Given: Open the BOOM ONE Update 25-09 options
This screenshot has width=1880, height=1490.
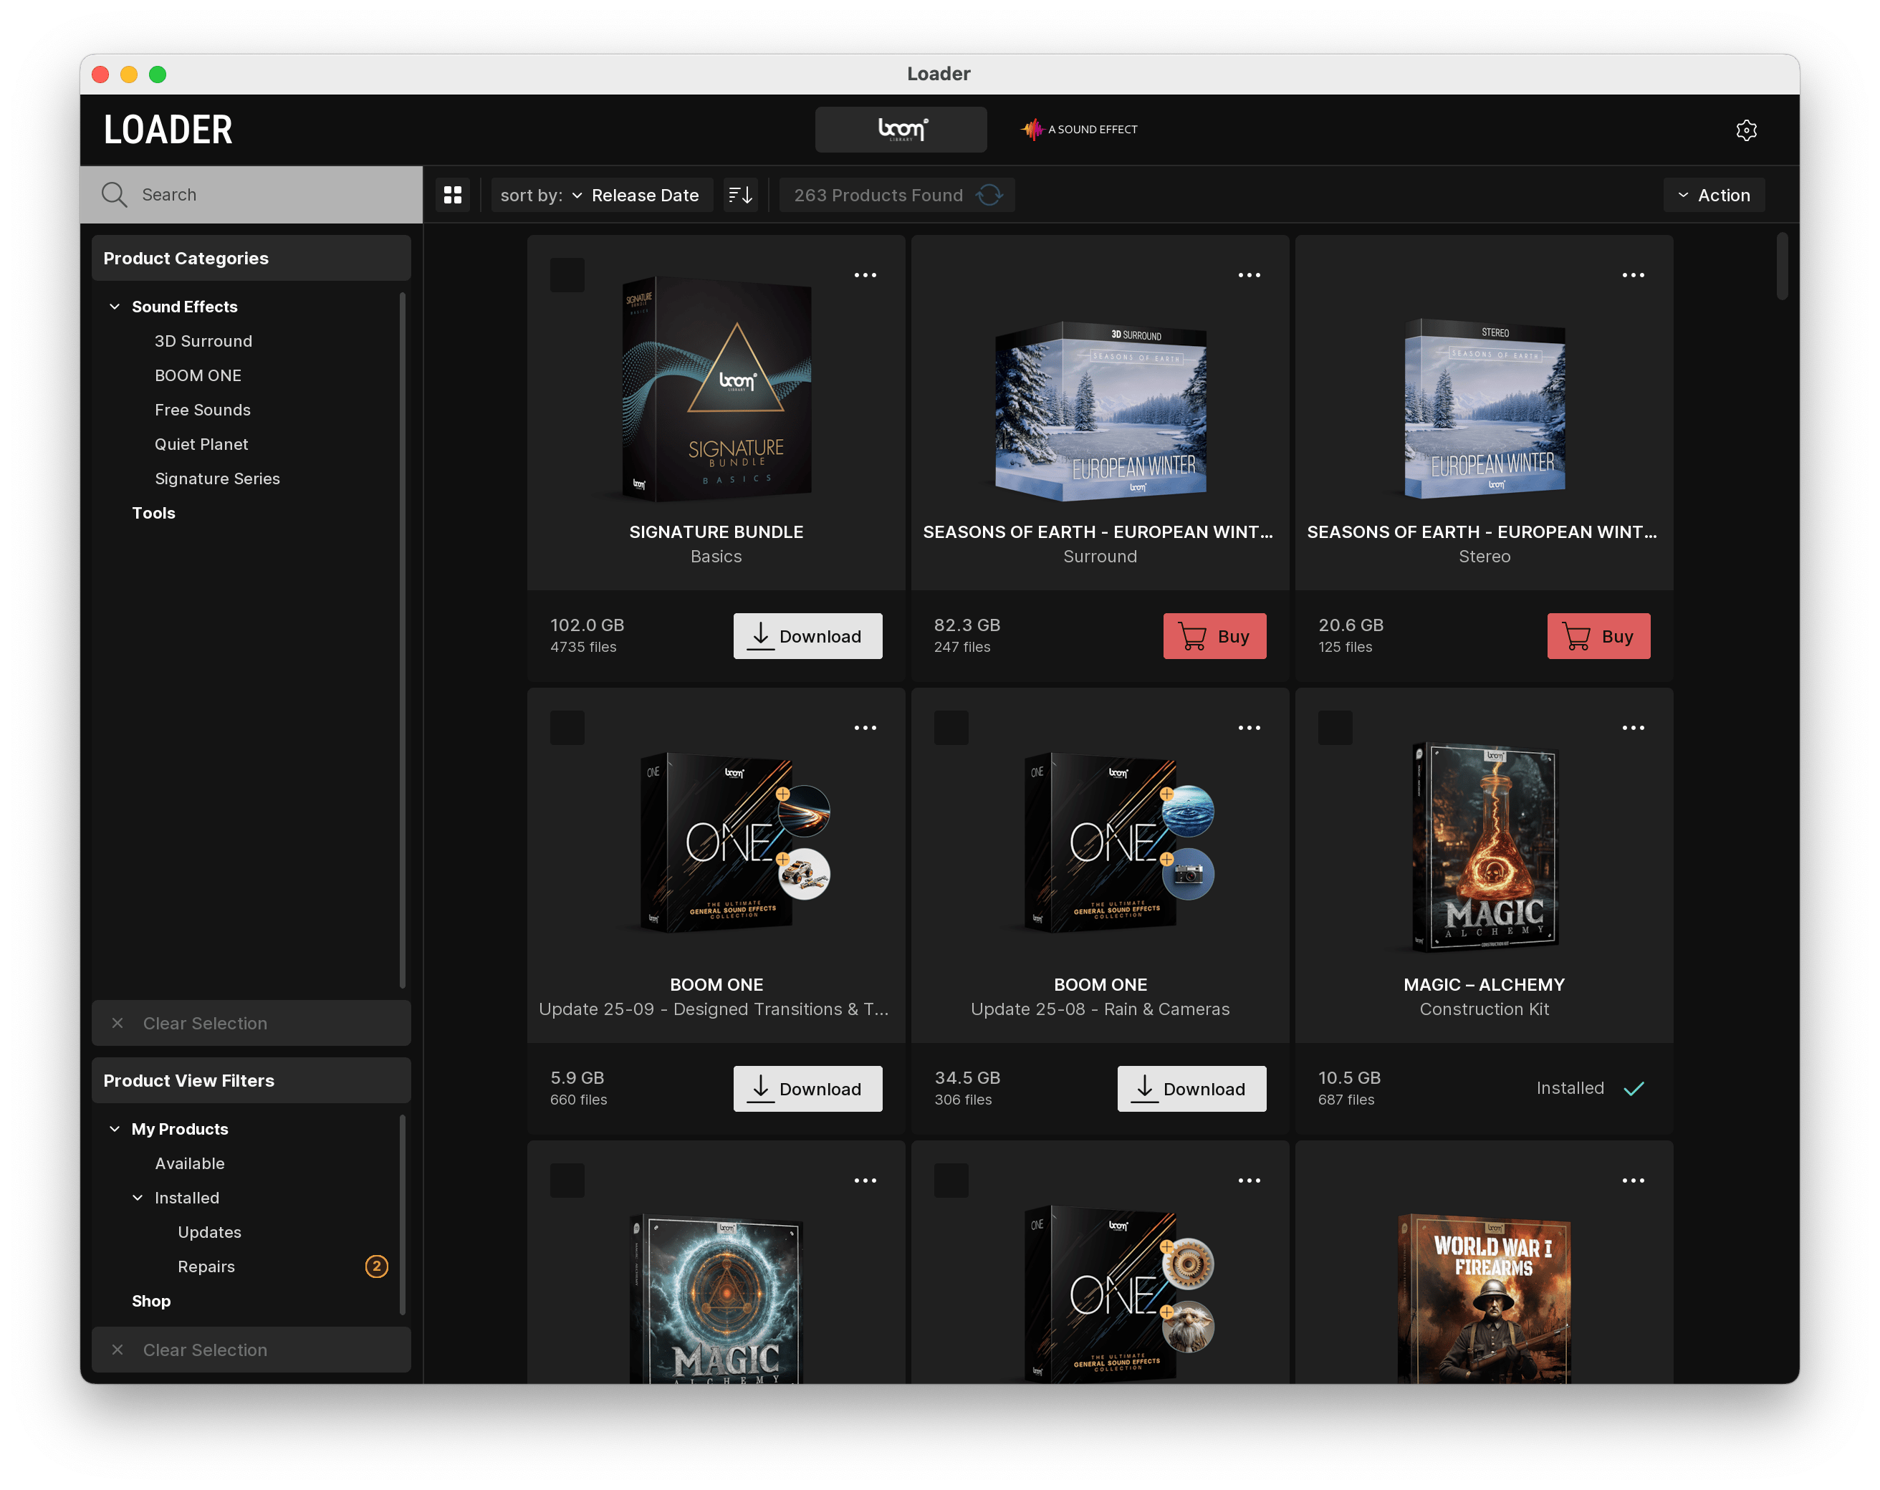Looking at the screenshot, I should 865,727.
